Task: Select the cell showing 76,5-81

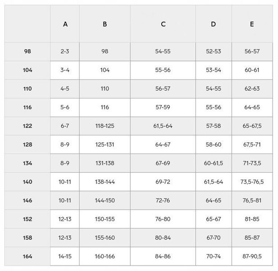Action: pyautogui.click(x=252, y=201)
